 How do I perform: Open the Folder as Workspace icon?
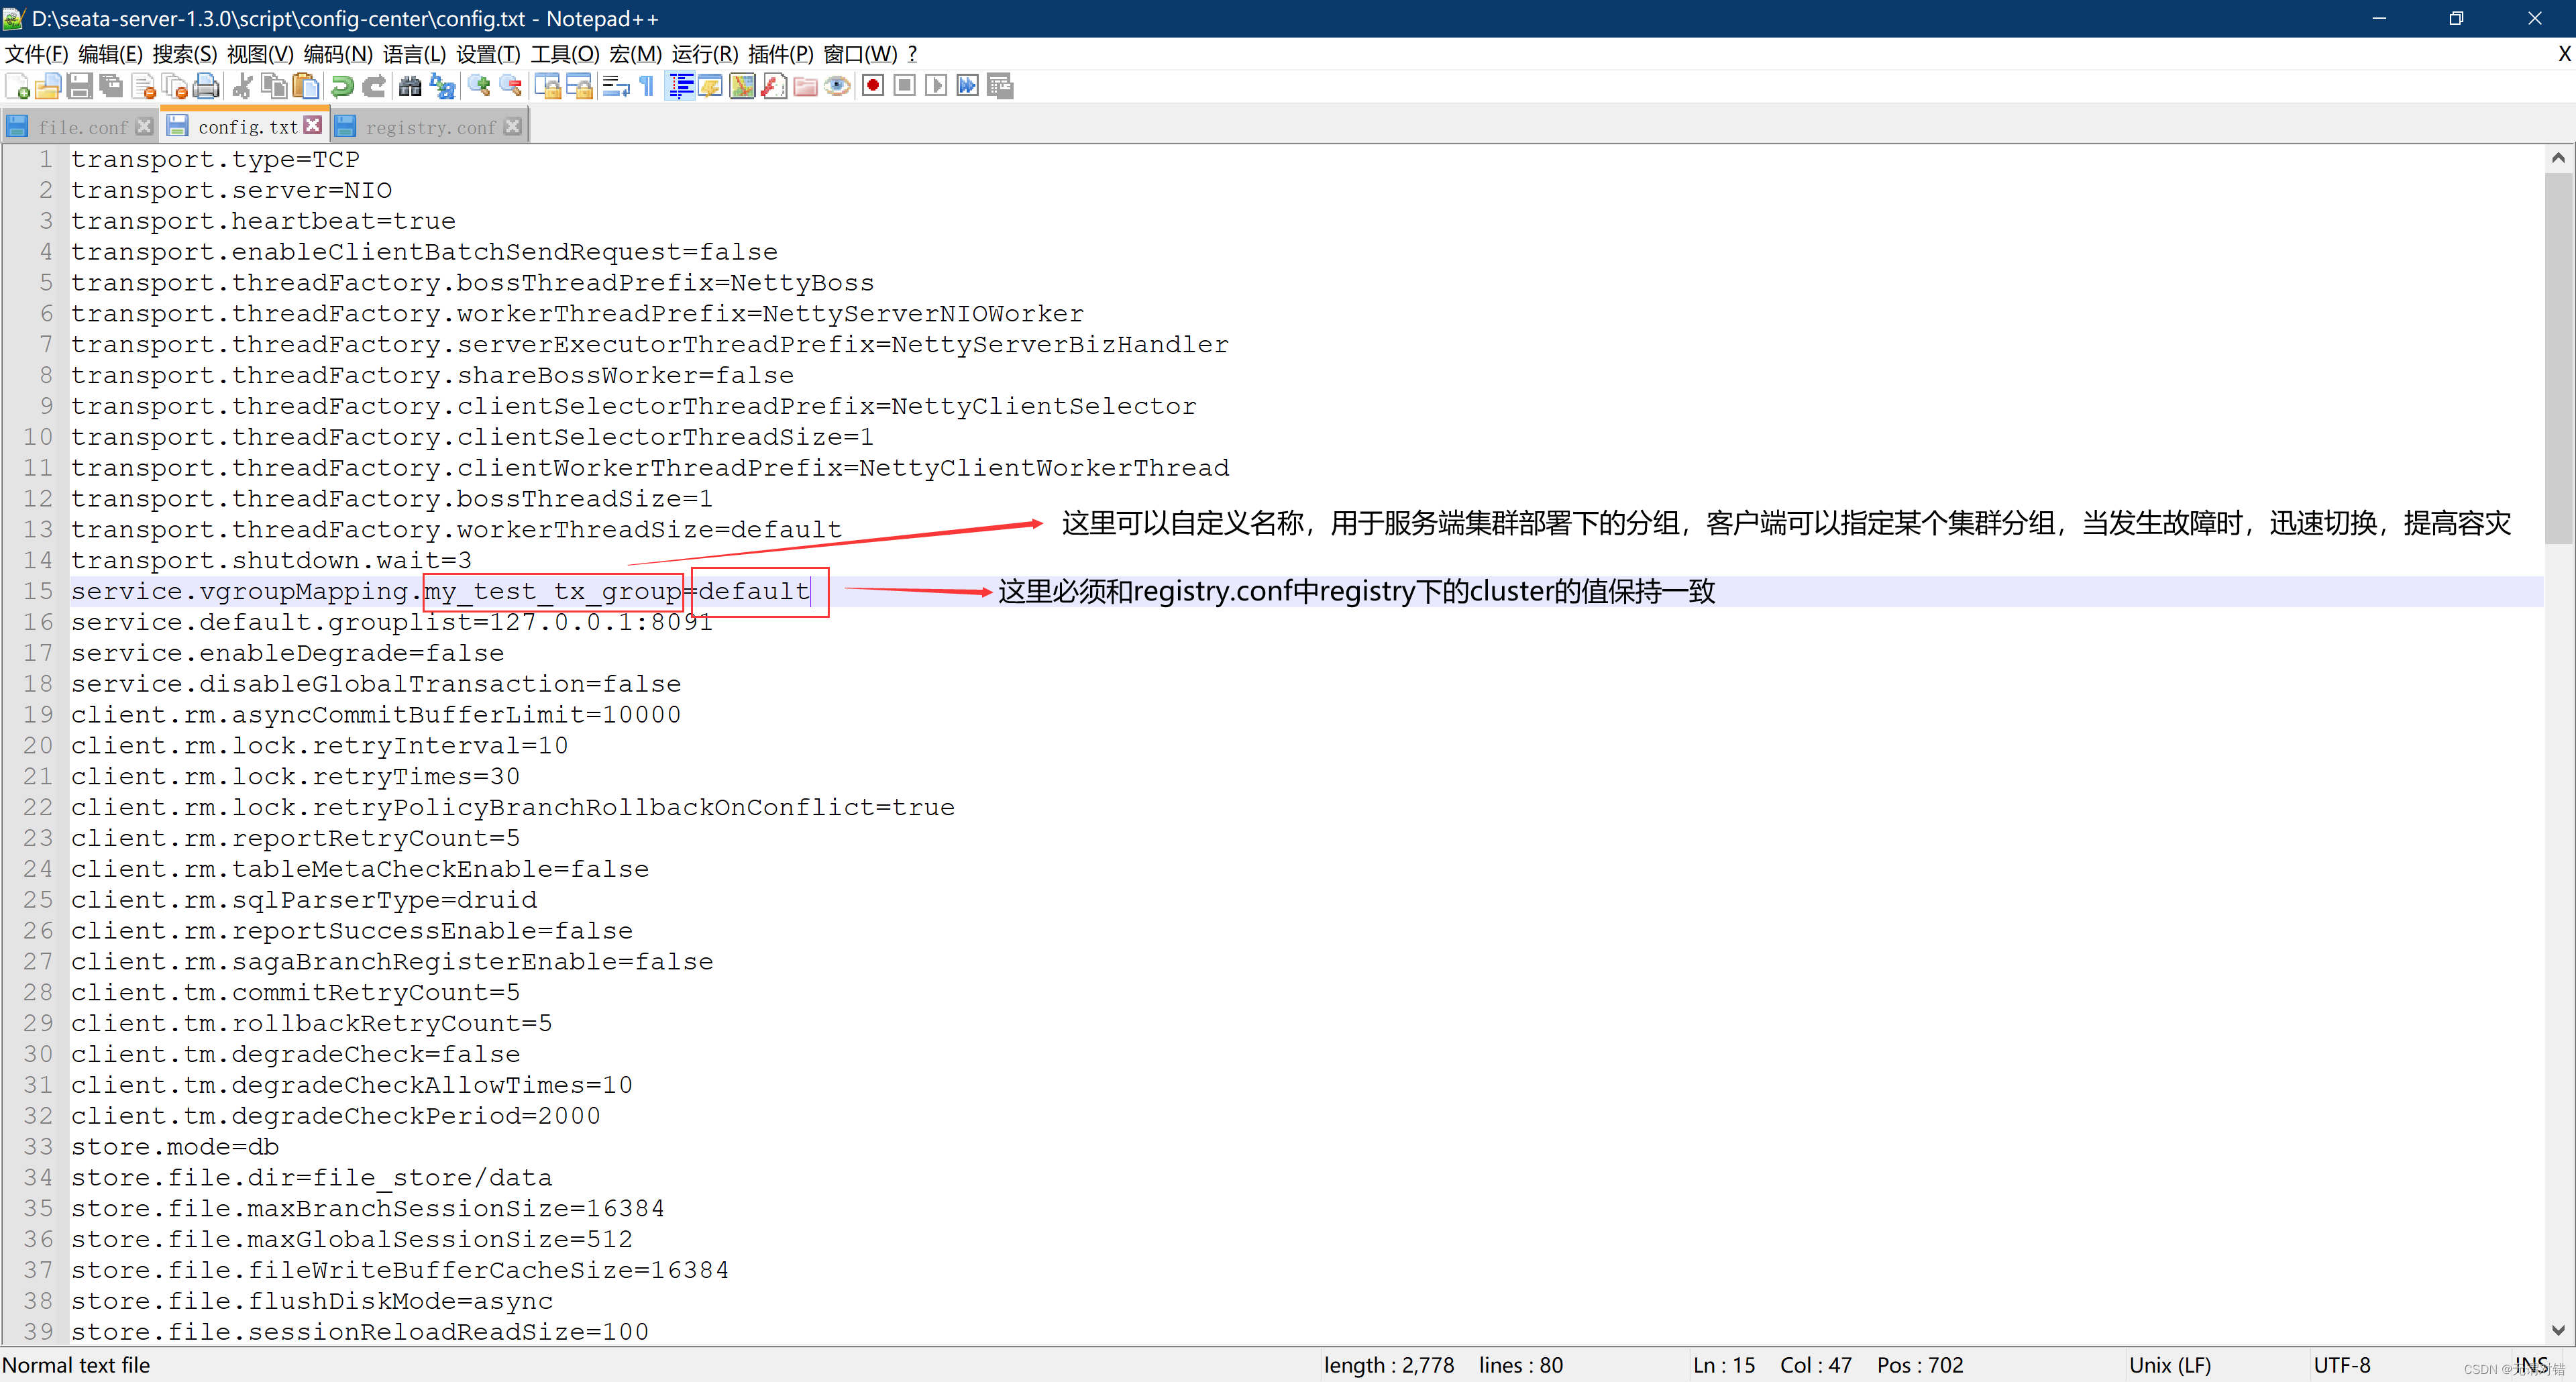click(x=806, y=87)
